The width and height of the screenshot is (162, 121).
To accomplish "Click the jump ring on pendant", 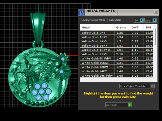I will (x=38, y=44).
